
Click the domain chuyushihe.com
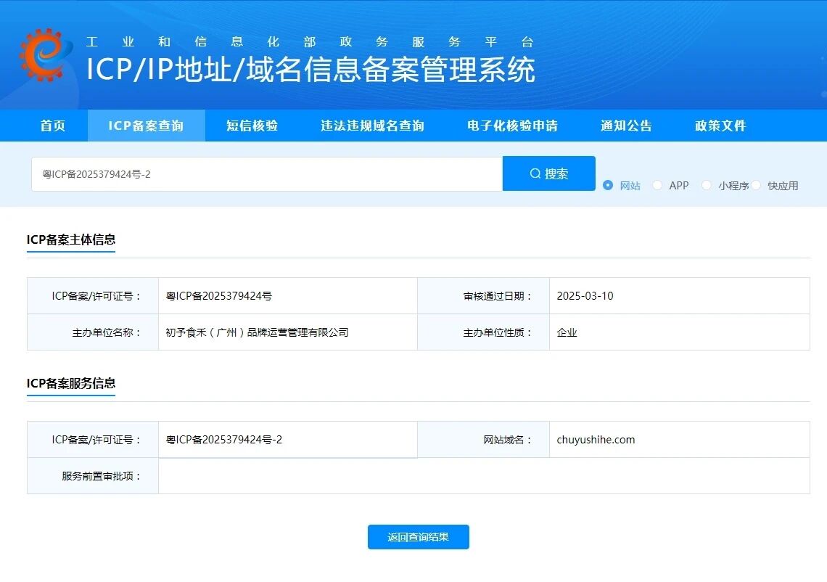596,440
